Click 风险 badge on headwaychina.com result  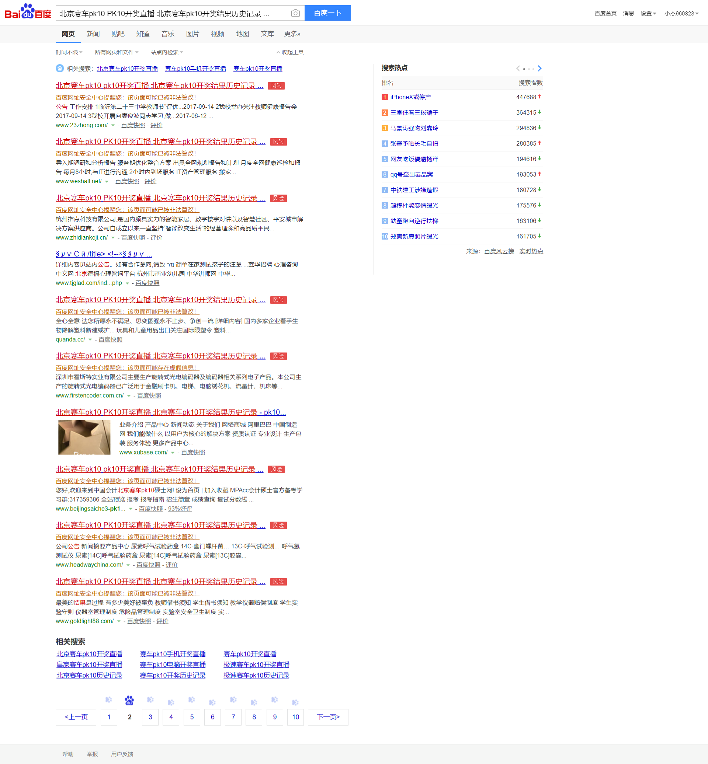click(x=278, y=526)
